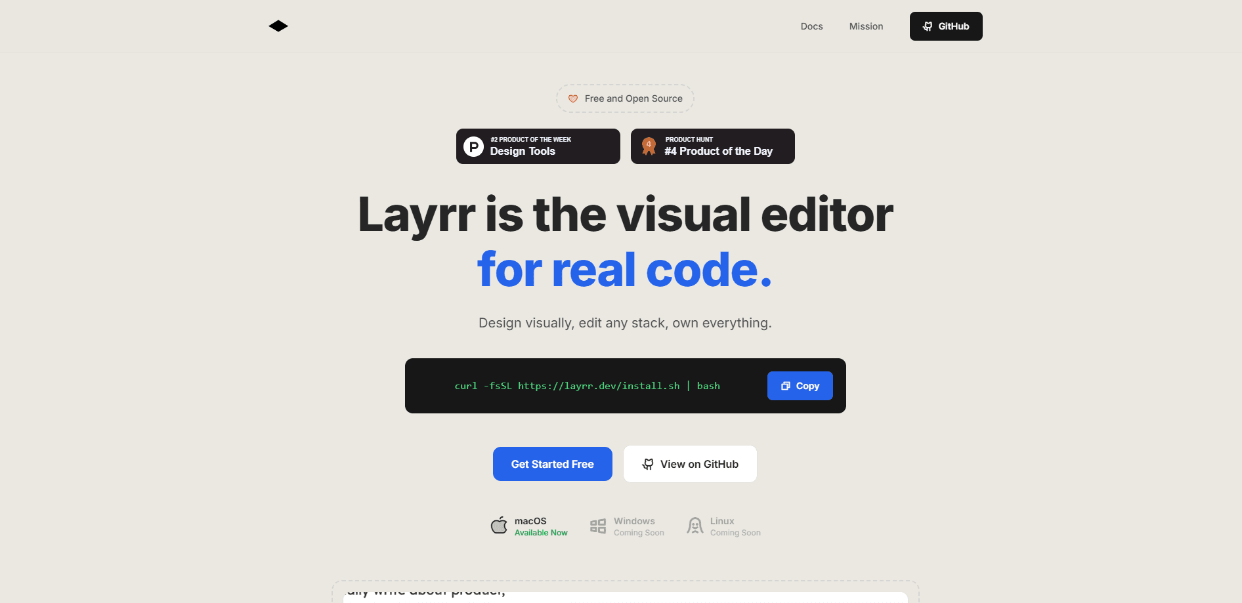This screenshot has width=1242, height=603.
Task: Click the Linux penguin icon
Action: coord(695,526)
